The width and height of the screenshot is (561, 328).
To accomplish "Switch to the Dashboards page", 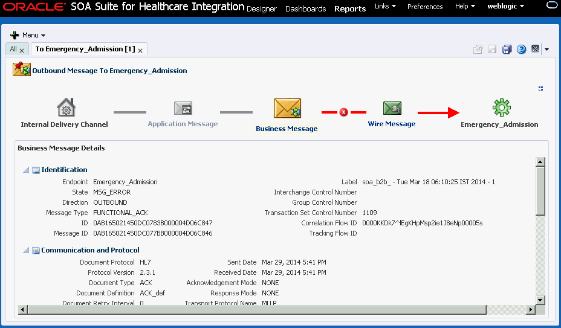I will [305, 8].
